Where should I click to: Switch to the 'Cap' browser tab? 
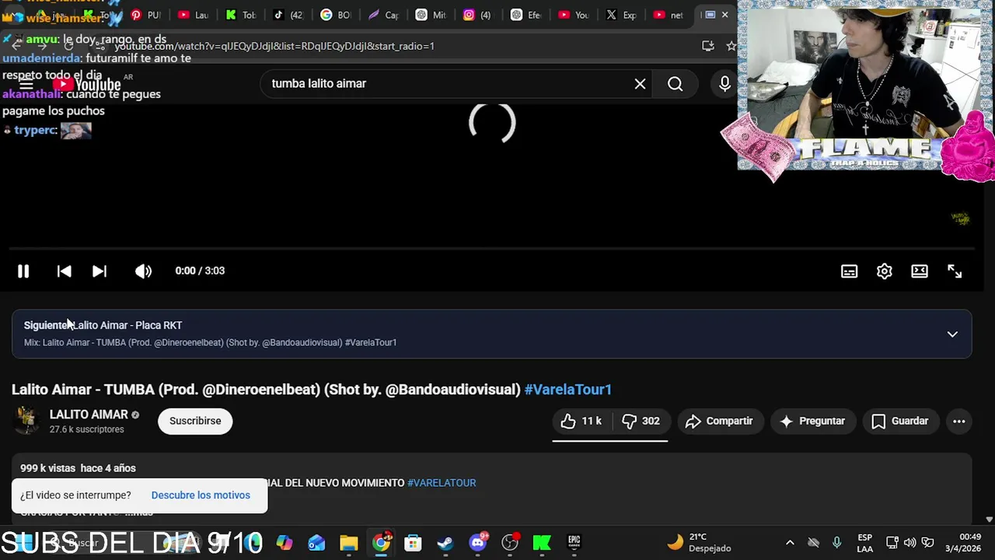pos(383,15)
